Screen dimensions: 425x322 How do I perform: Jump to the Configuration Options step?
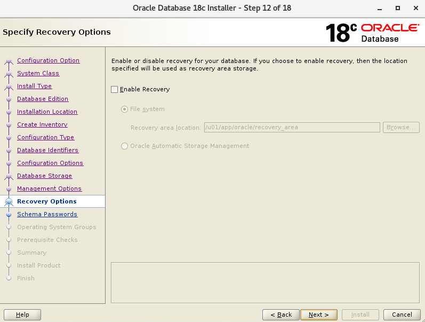click(x=50, y=163)
